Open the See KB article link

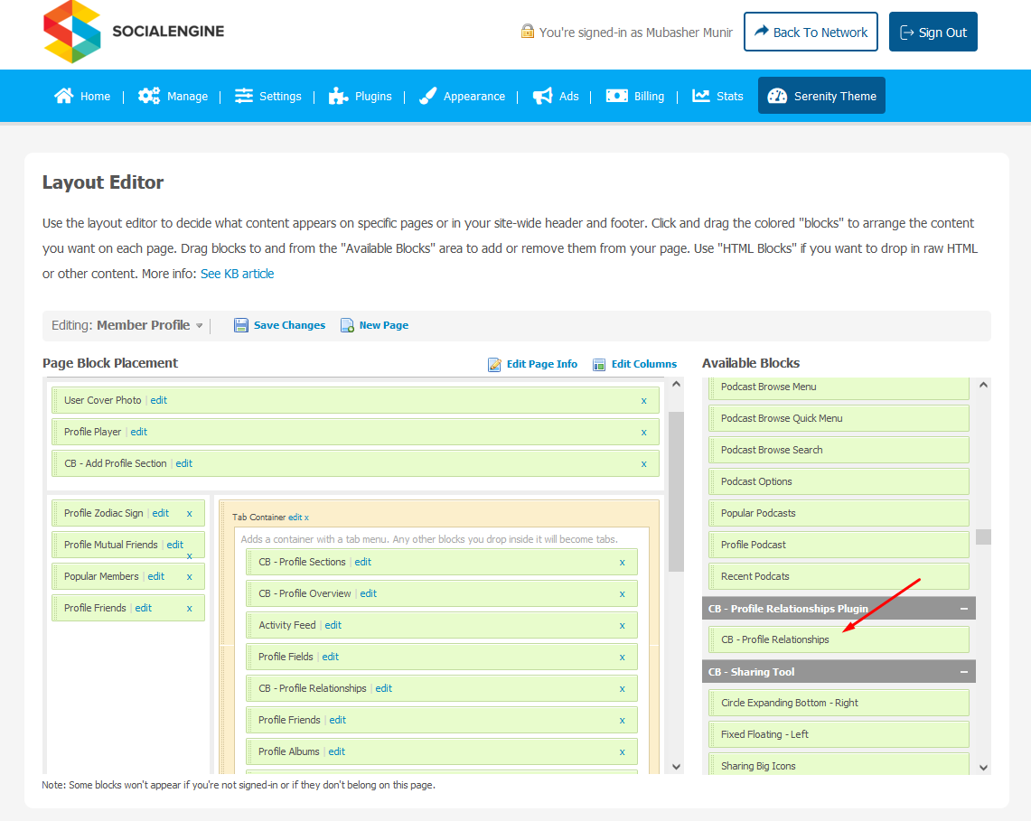point(237,274)
